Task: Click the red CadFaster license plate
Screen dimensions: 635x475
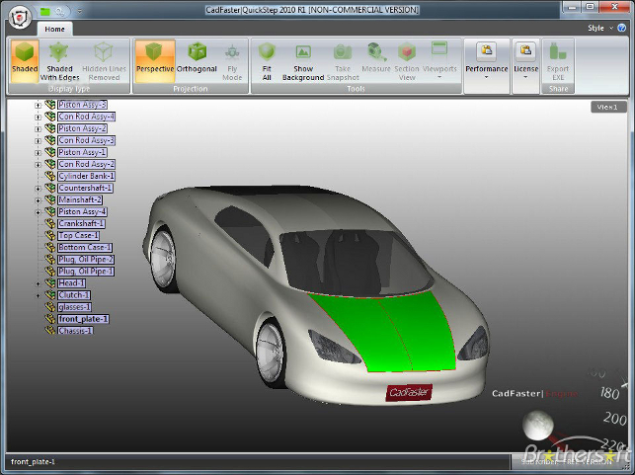Action: [x=409, y=392]
